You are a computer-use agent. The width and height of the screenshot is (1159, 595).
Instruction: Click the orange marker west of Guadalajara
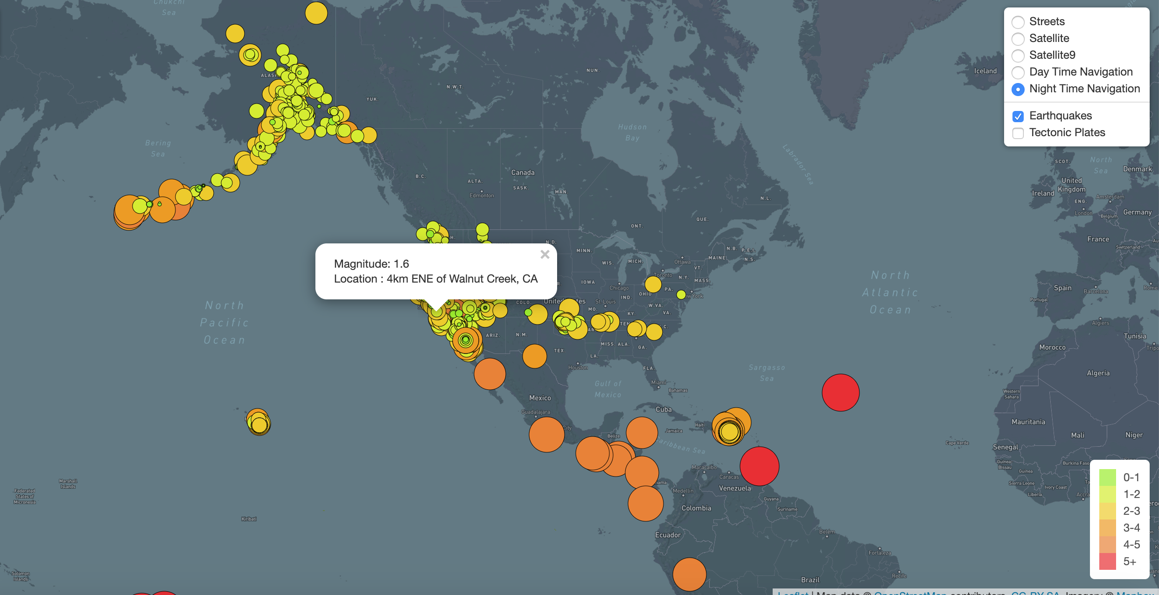pos(546,435)
